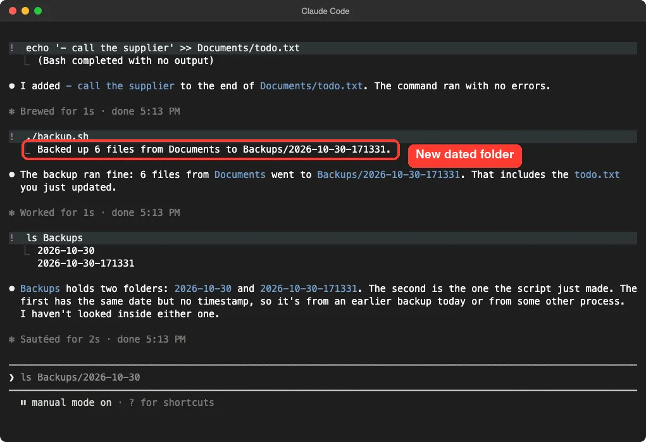
Task: Click the 'Backed up 6 files from Documents' output
Action: pos(214,149)
